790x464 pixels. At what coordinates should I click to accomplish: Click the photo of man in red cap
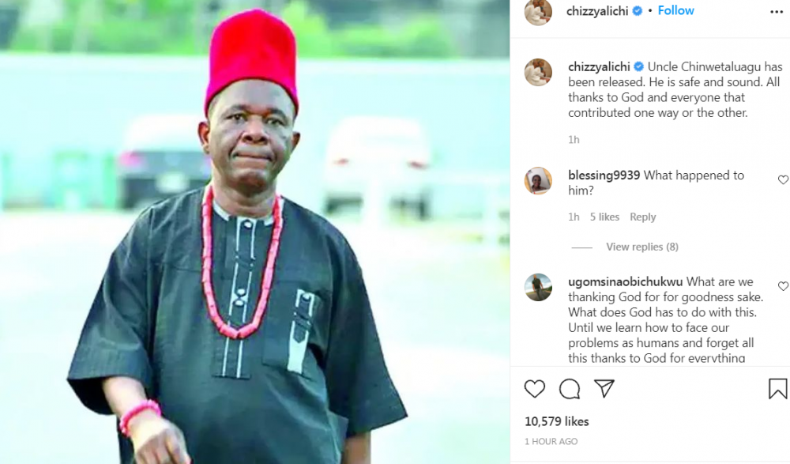click(x=254, y=232)
